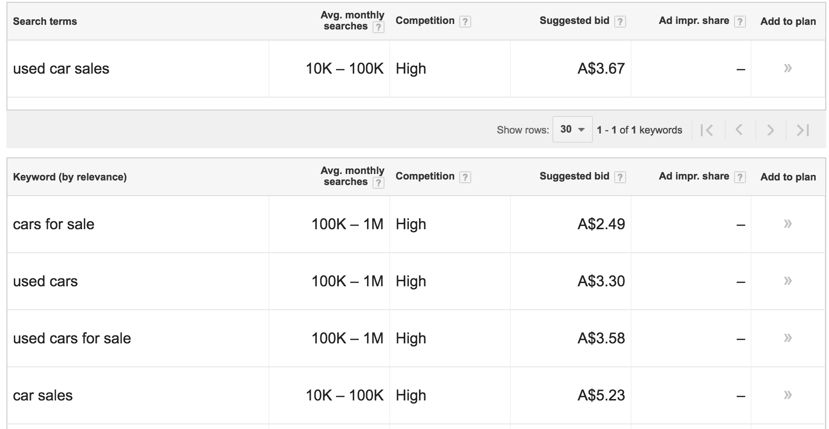Open the Show rows 30 dropdown

coord(572,129)
